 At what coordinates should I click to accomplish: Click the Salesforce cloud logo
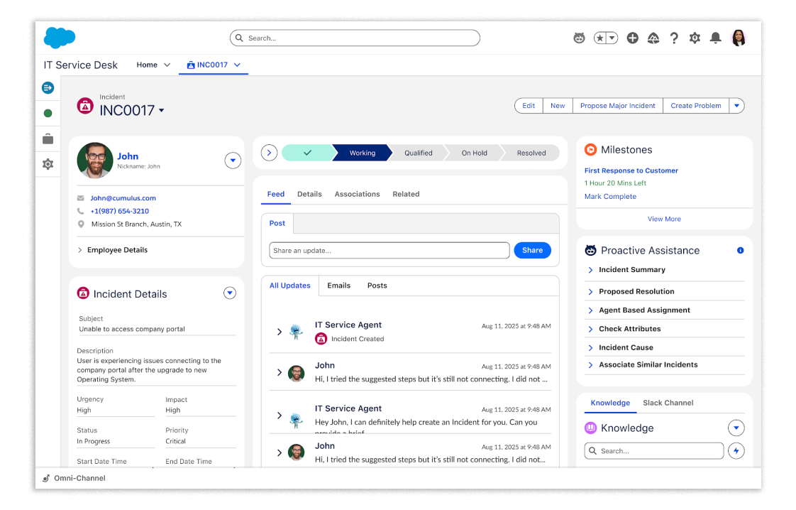point(60,38)
